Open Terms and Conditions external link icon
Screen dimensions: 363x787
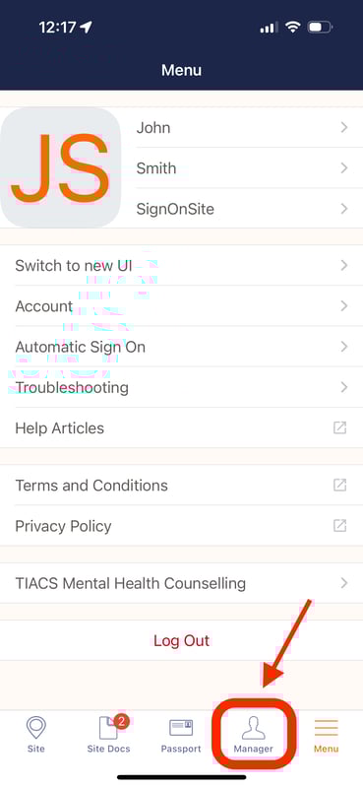[x=340, y=485]
